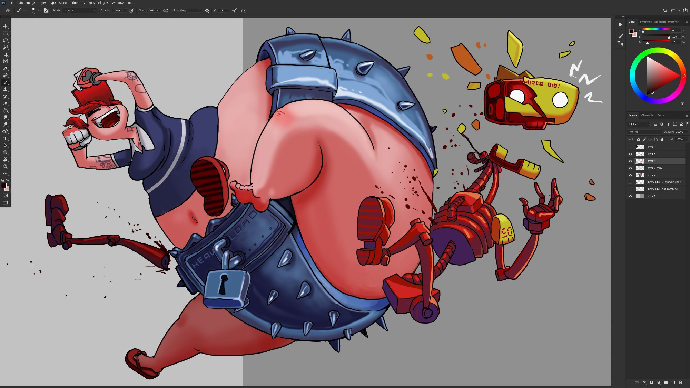Select the Frame tool
The height and width of the screenshot is (388, 690).
(x=5, y=61)
